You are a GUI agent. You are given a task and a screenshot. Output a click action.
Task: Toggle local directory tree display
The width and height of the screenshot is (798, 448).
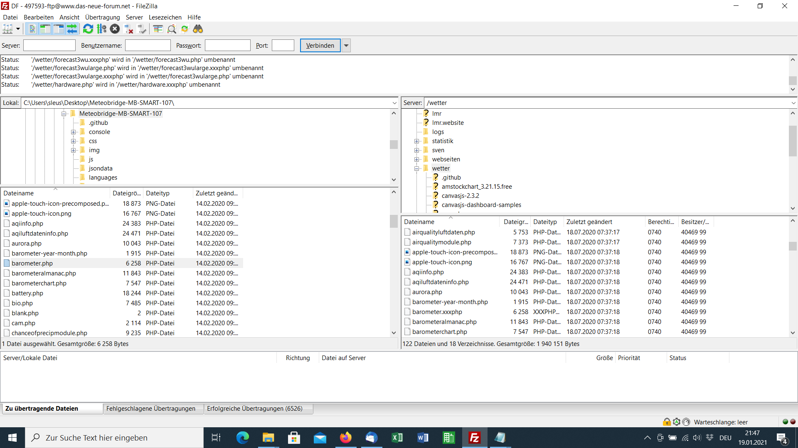click(45, 29)
